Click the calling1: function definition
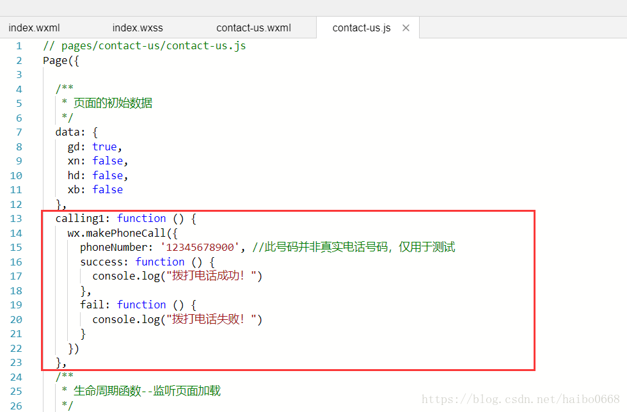 pos(126,219)
